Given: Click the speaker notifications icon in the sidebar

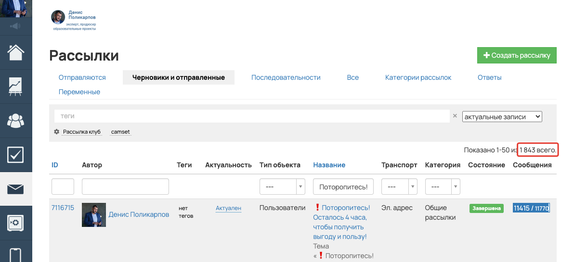Looking at the screenshot, I should point(15,26).
